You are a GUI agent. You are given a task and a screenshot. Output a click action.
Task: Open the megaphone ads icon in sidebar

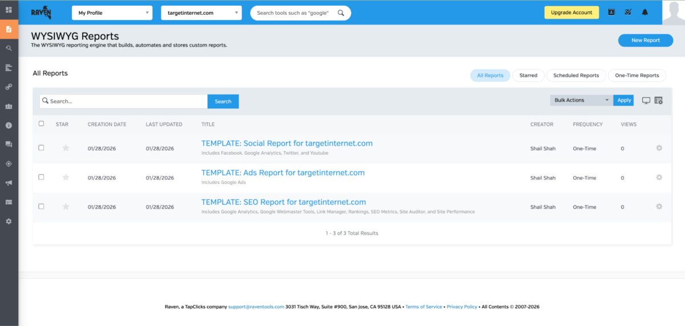click(9, 183)
